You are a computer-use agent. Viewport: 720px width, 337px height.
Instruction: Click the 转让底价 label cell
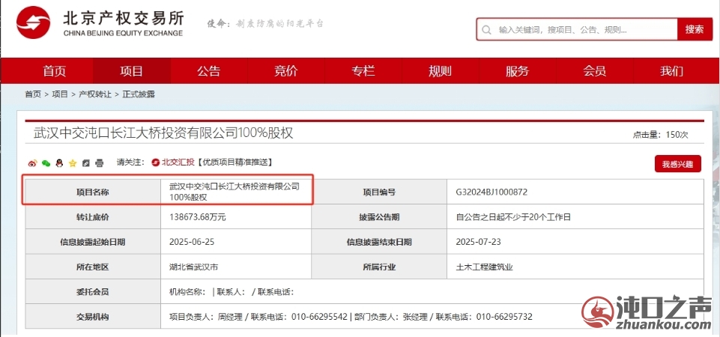coord(93,217)
